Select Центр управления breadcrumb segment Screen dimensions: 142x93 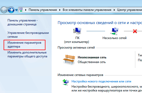tap(130, 10)
